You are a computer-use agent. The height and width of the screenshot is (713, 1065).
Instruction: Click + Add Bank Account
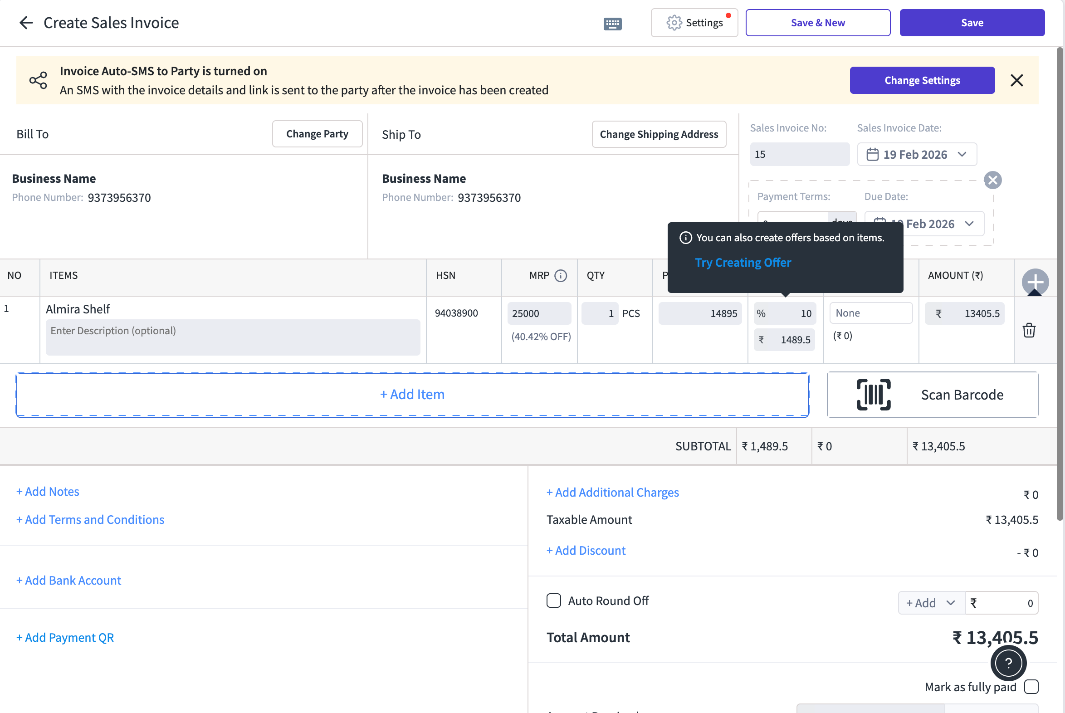(x=68, y=581)
